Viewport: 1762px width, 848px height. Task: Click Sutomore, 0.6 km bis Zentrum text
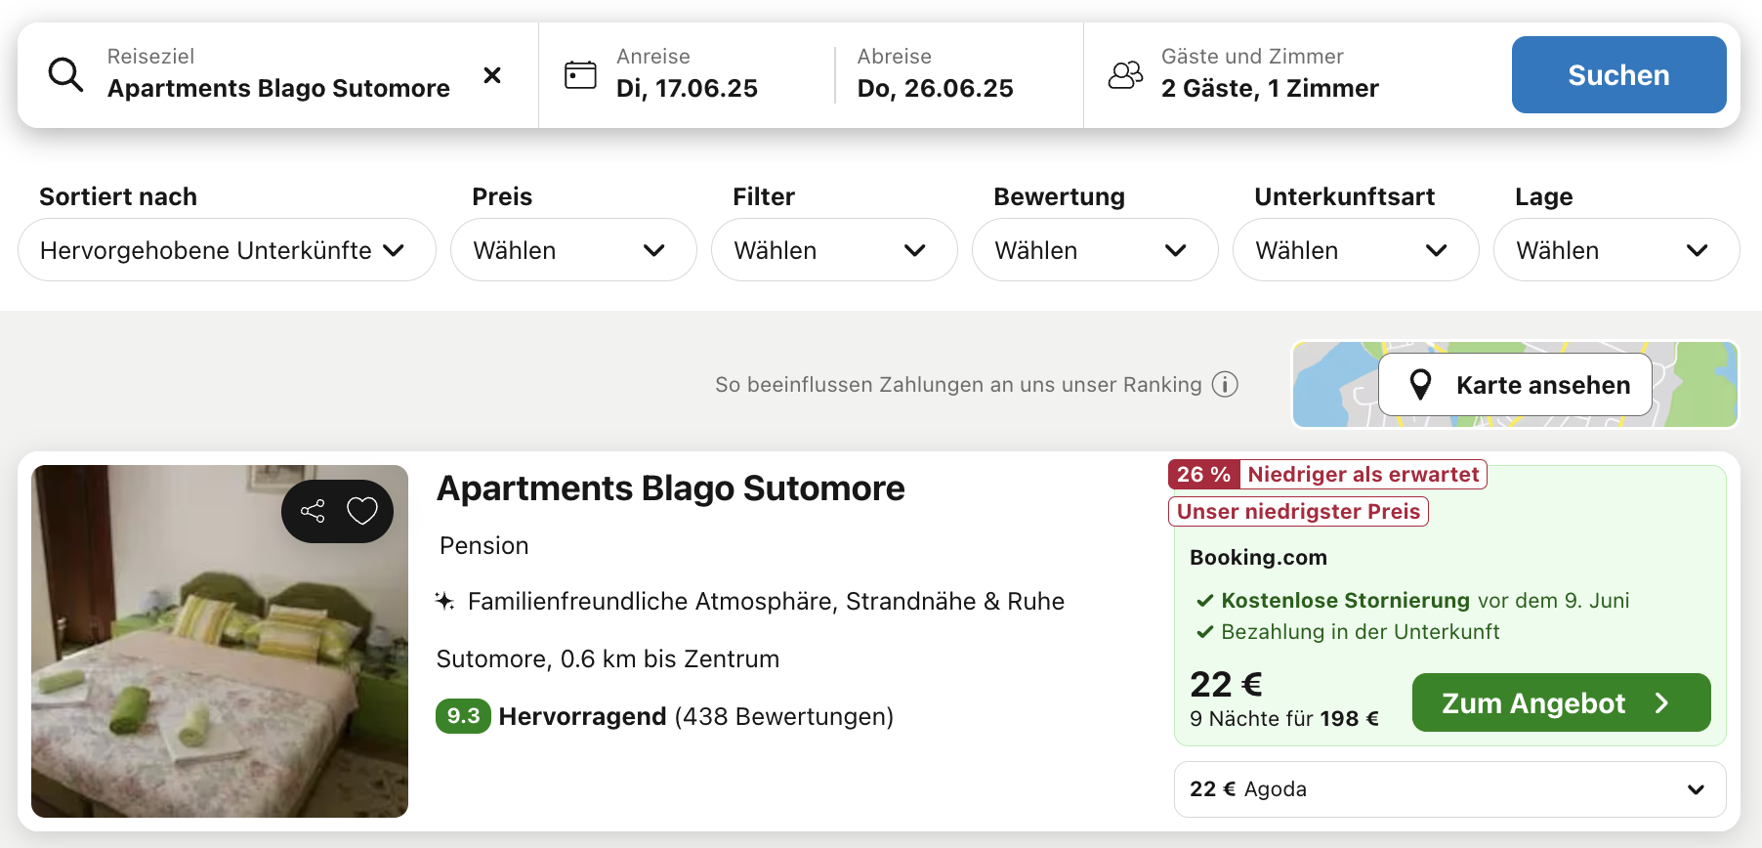tap(608, 659)
